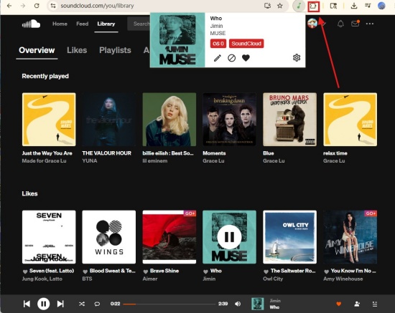
Task: Click the MUSE album art in popup
Action: (177, 40)
